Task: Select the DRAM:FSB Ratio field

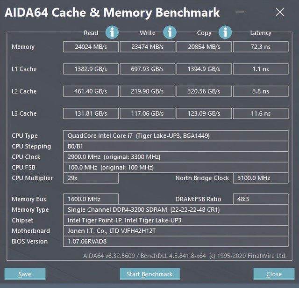Action: (261, 199)
